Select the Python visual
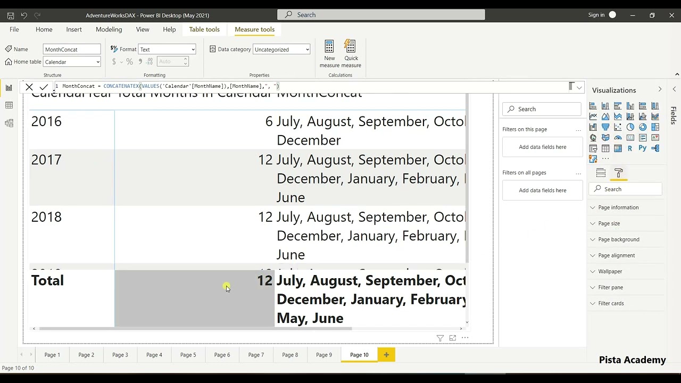 click(643, 148)
